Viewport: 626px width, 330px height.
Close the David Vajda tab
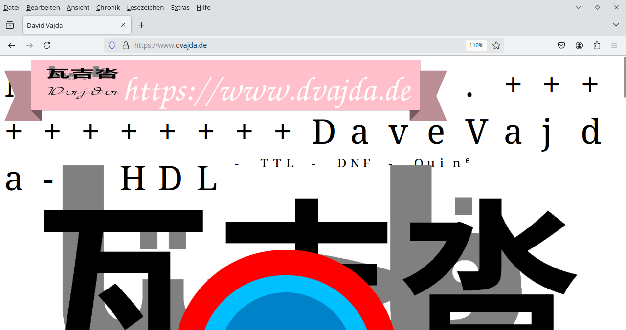(123, 25)
